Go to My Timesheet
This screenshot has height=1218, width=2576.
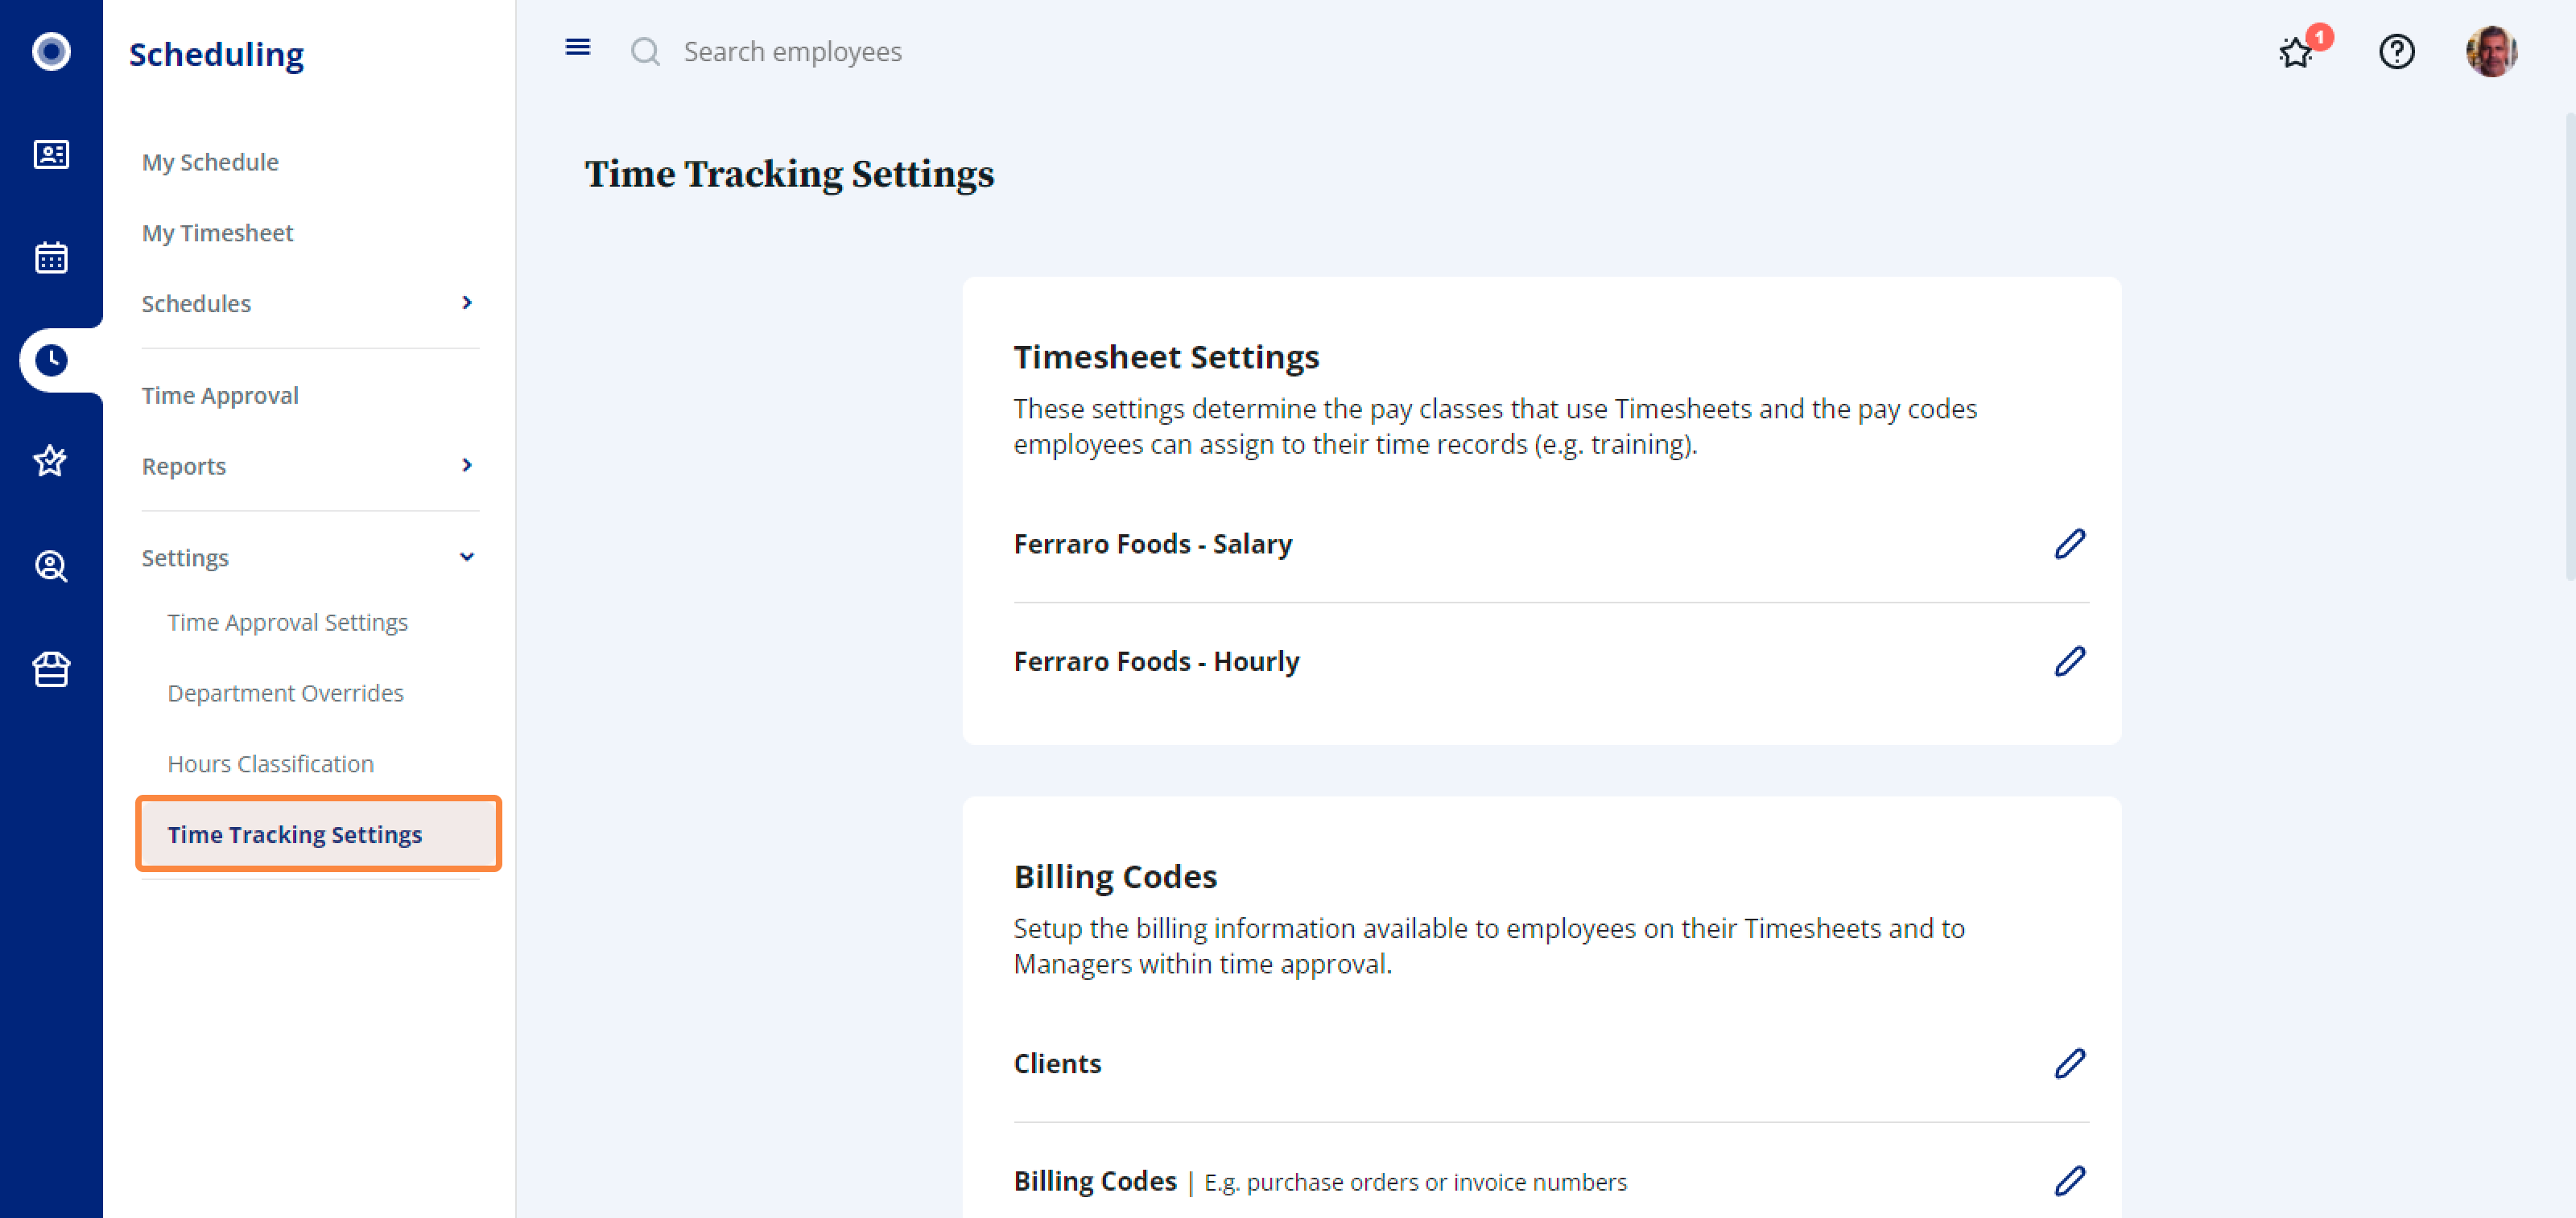click(217, 232)
